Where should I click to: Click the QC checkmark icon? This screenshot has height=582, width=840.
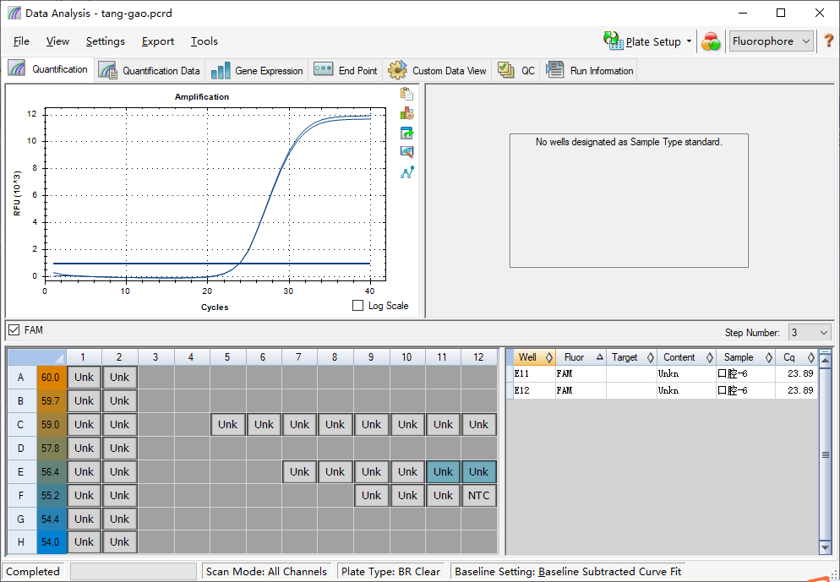[x=505, y=69]
